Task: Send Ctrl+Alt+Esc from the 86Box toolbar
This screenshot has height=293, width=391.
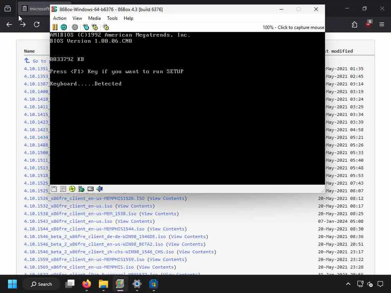Action: pyautogui.click(x=95, y=27)
